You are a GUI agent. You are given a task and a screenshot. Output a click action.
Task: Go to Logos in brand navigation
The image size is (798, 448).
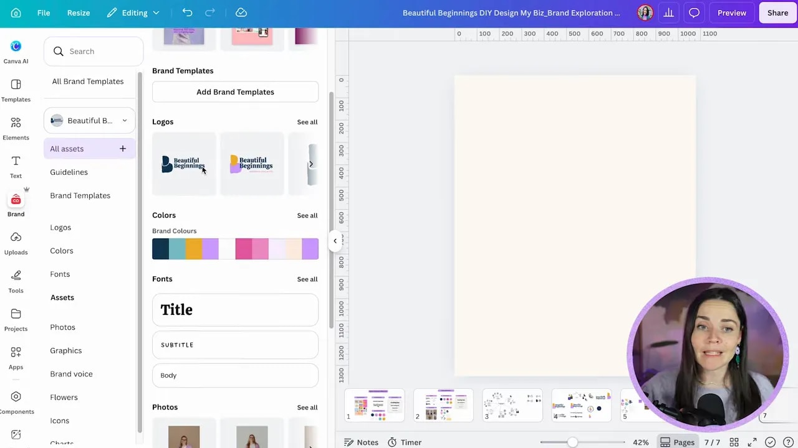(x=60, y=228)
